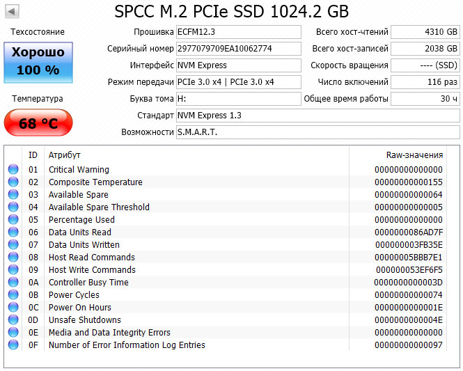Screen dimensions: 463x371
Task: Select the Power On Hours row
Action: click(x=226, y=307)
